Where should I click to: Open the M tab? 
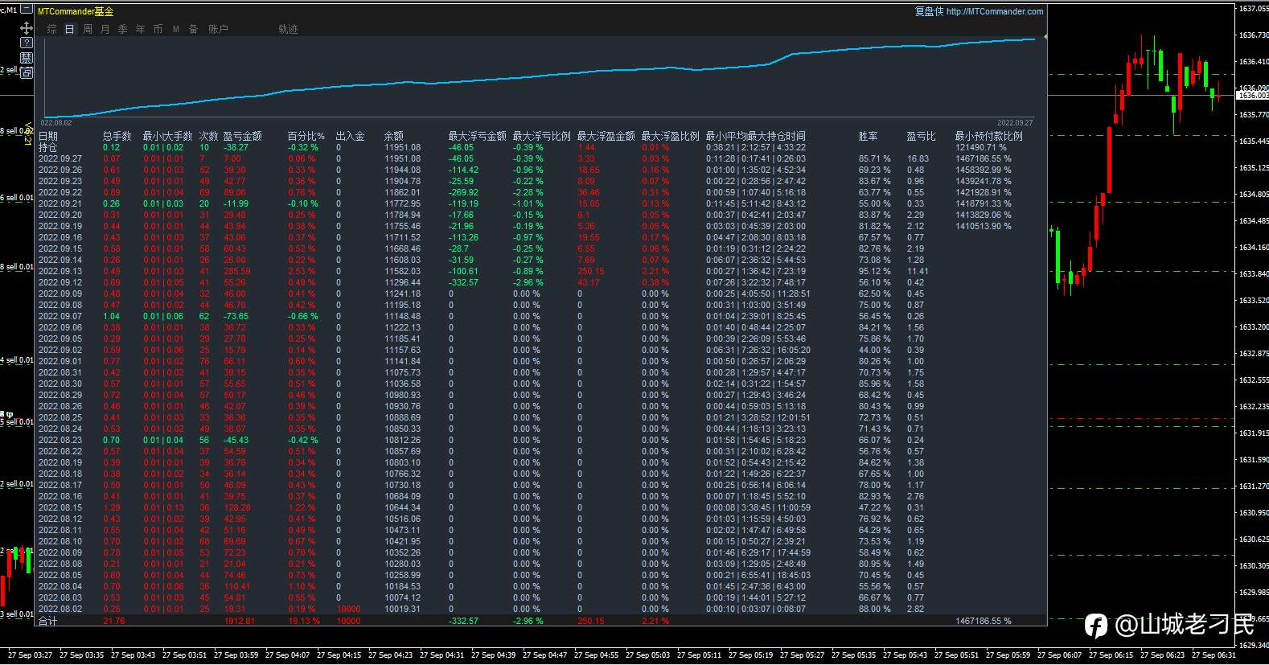[x=176, y=29]
